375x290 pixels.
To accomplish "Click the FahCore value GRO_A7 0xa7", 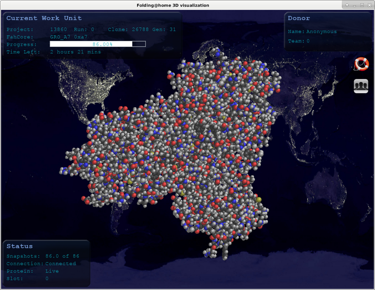I will [x=68, y=37].
